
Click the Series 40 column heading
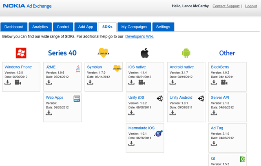(x=62, y=53)
